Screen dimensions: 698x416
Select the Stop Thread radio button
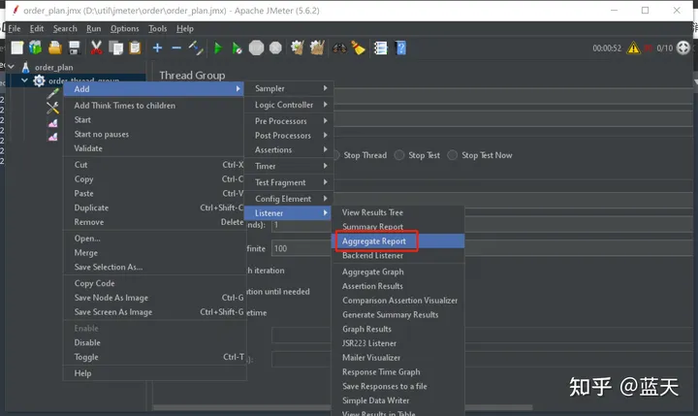click(336, 155)
